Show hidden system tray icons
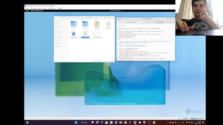The height and width of the screenshot is (125, 223). tap(168, 123)
